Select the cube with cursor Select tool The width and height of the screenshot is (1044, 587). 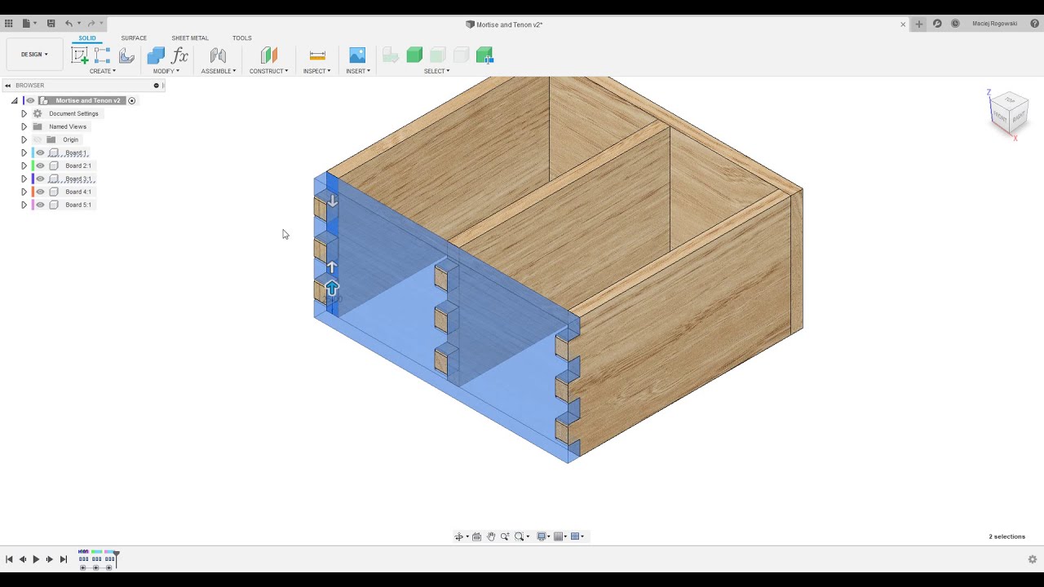coord(484,55)
